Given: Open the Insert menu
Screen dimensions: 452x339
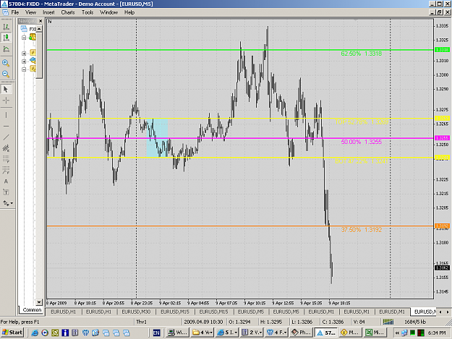Looking at the screenshot, I should (48, 12).
